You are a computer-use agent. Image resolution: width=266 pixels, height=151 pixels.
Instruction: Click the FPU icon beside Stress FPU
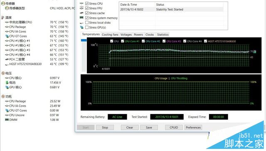coord(81,8)
